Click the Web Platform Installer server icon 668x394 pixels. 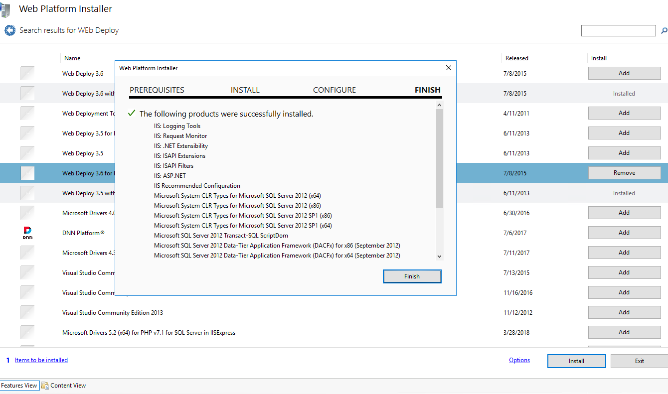[x=5, y=9]
